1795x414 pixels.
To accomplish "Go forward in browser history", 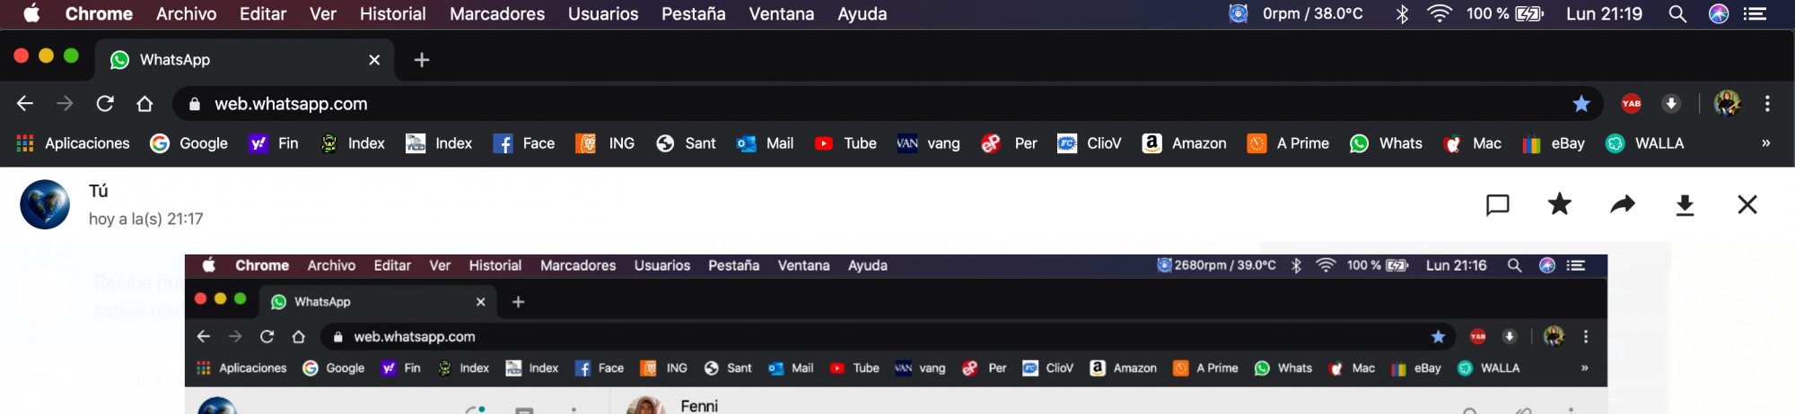I will 65,103.
